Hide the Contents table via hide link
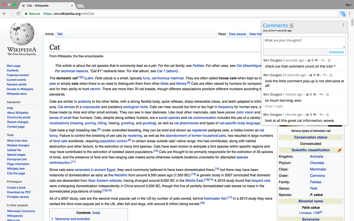This screenshot has width=354, height=221. click(x=96, y=213)
